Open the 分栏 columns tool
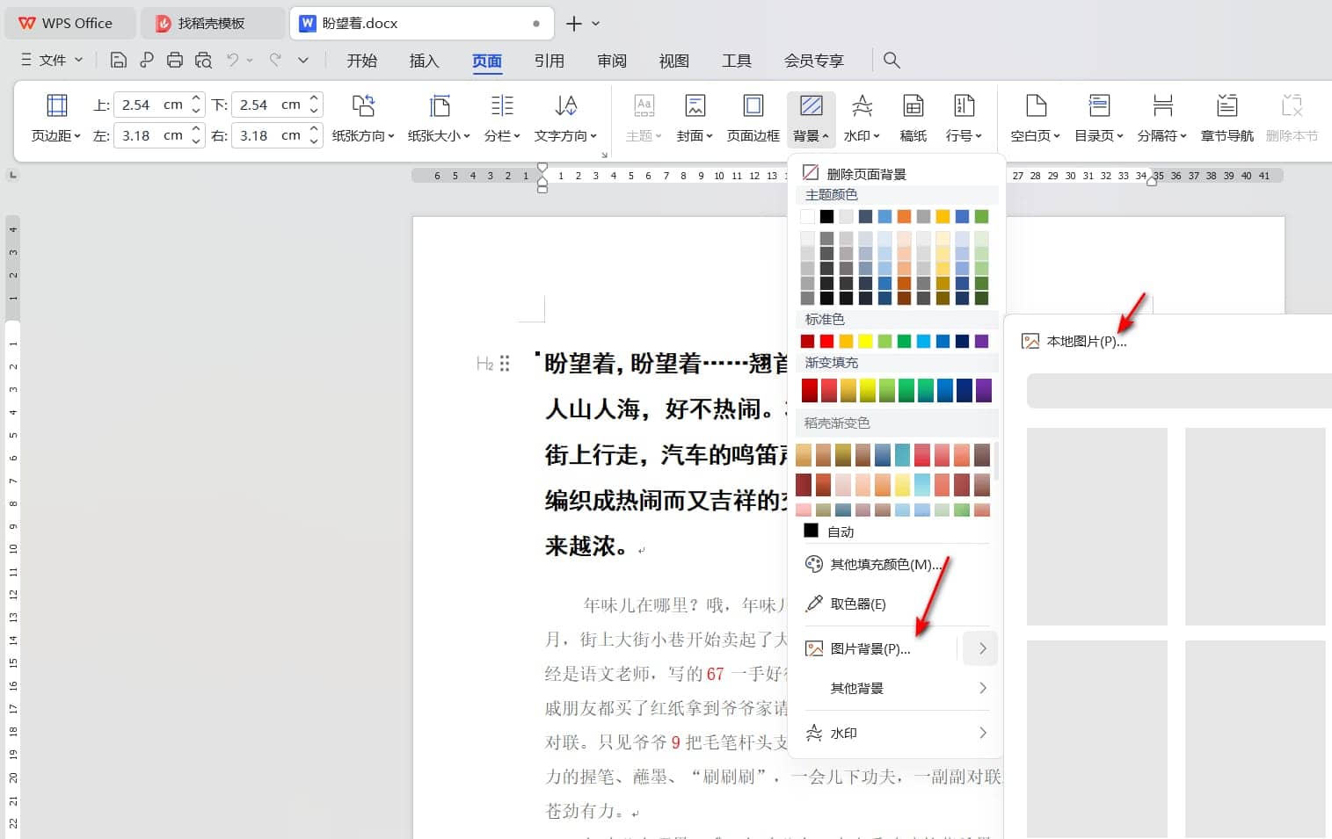The image size is (1332, 839). click(x=501, y=119)
